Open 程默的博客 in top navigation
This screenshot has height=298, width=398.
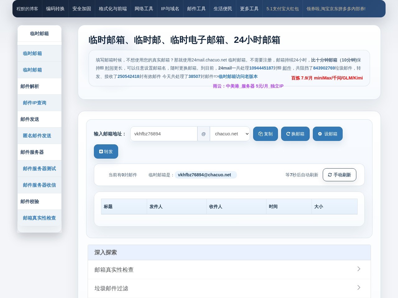(x=27, y=9)
